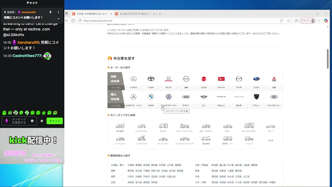Choose the Honda (ホンダ) maker logo

click(169, 79)
